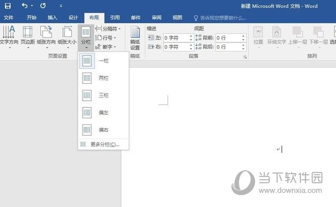Select the 布局 tab
This screenshot has width=336, height=207.
click(94, 18)
